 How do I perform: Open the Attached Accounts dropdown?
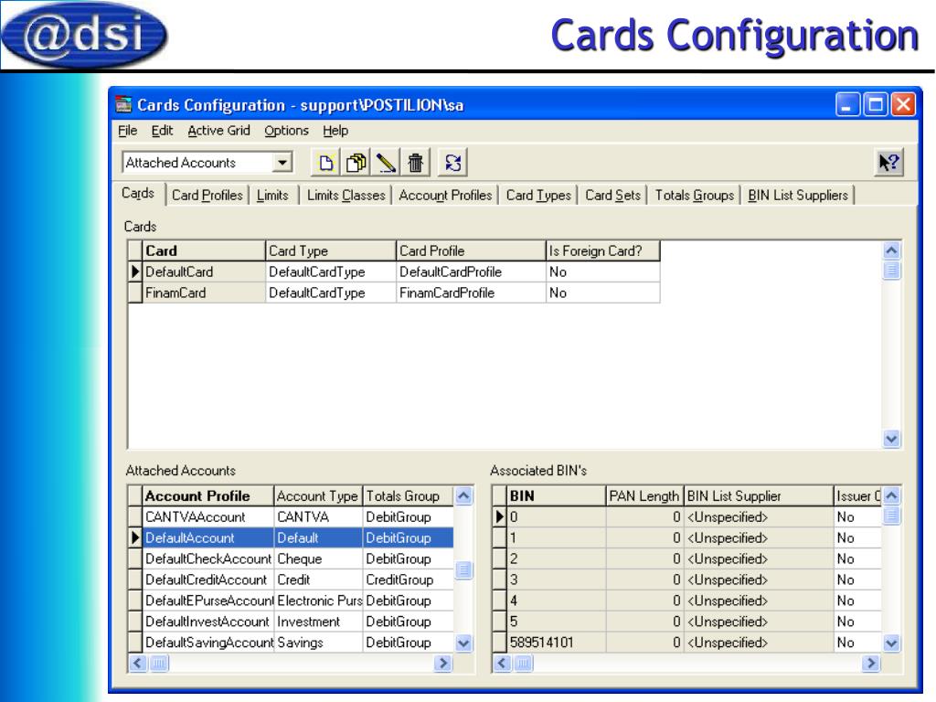coord(282,163)
